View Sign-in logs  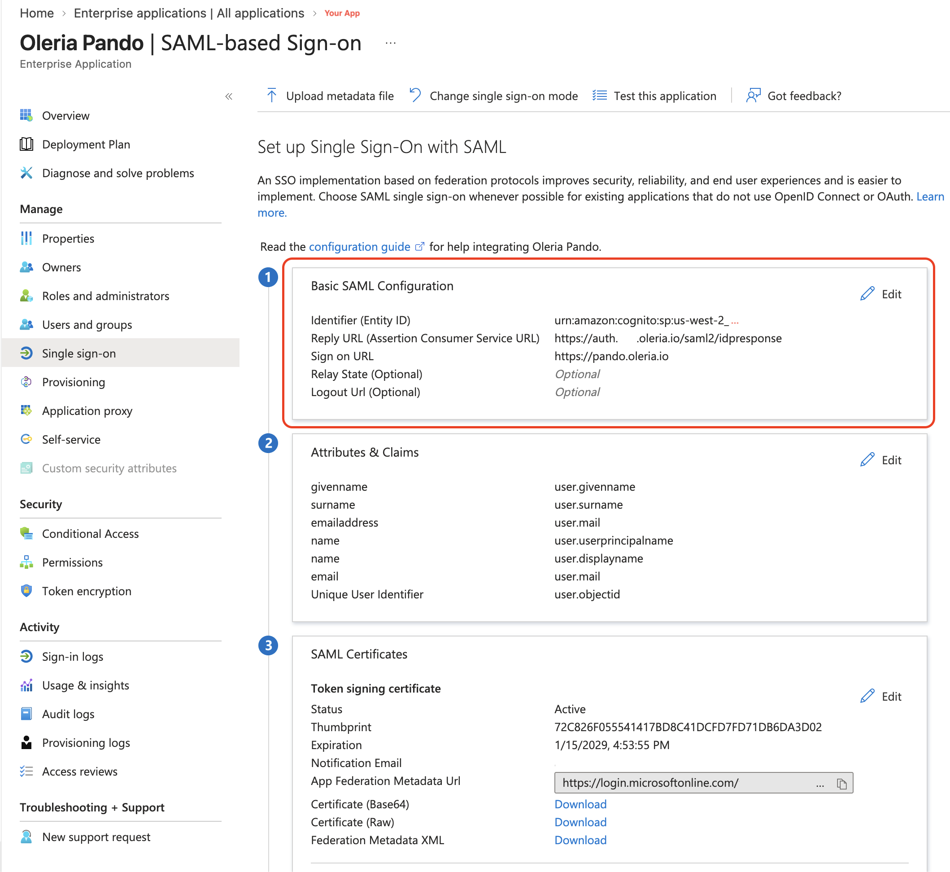pyautogui.click(x=72, y=657)
